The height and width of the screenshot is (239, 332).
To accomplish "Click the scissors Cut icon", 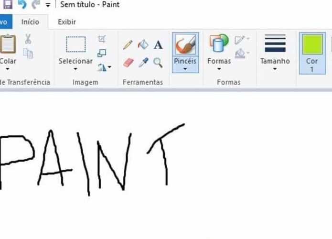I will [28, 39].
